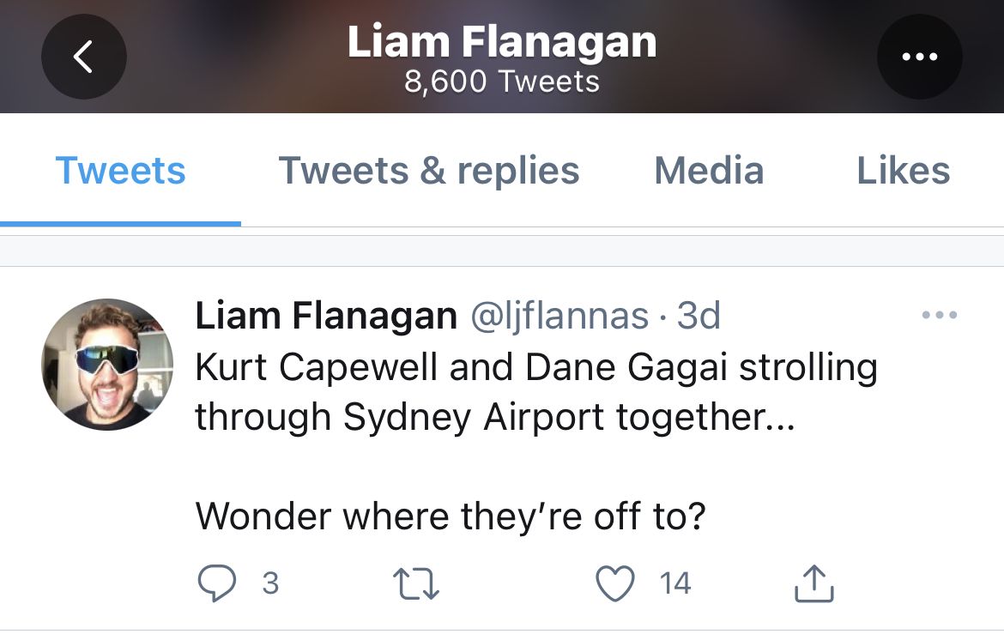
Task: Tap the 3d timestamp on tweet
Action: point(699,316)
